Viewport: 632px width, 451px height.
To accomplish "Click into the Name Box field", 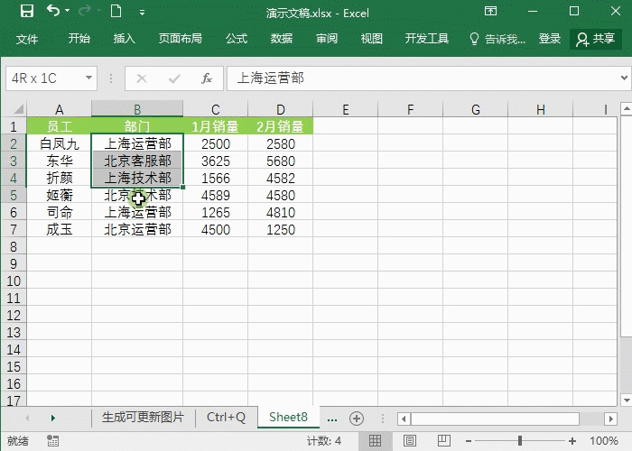I will 44,78.
